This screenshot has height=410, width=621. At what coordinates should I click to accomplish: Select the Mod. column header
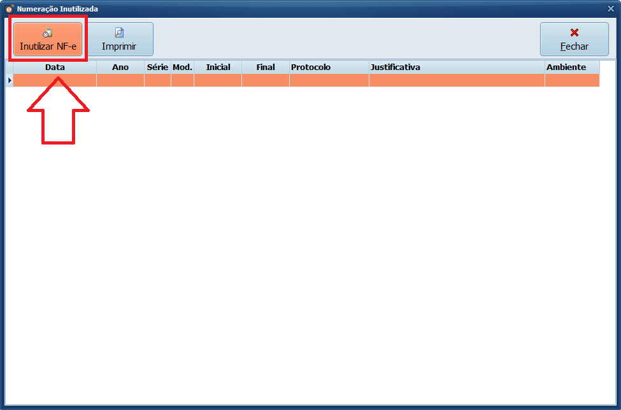coord(182,67)
